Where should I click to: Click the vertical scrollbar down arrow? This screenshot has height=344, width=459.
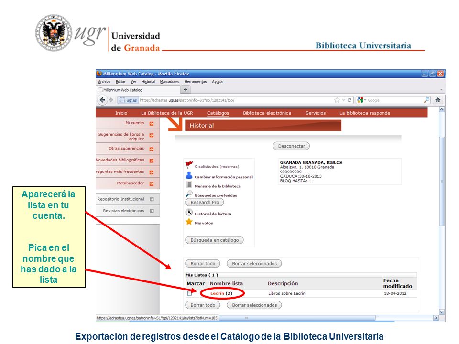pyautogui.click(x=442, y=312)
